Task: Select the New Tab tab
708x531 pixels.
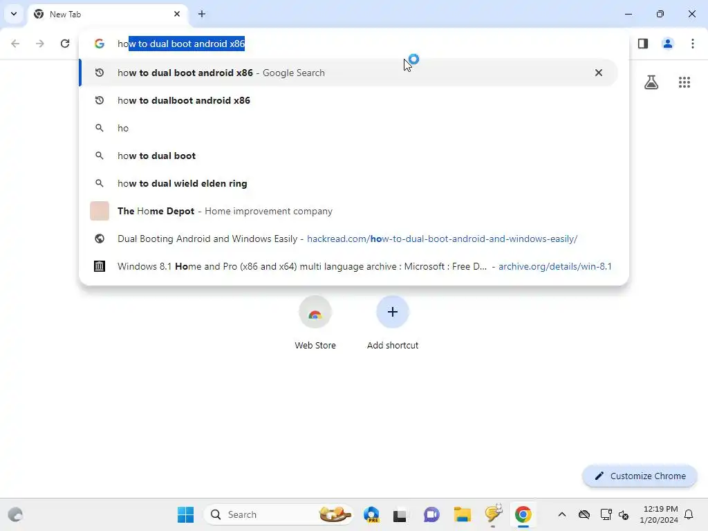Action: point(108,14)
